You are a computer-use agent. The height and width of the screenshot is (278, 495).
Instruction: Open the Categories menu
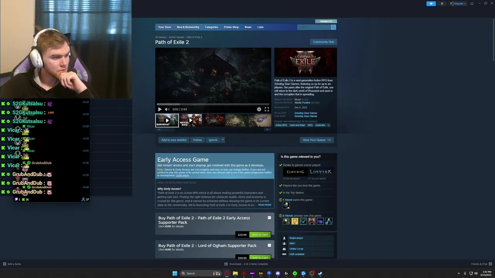[211, 27]
